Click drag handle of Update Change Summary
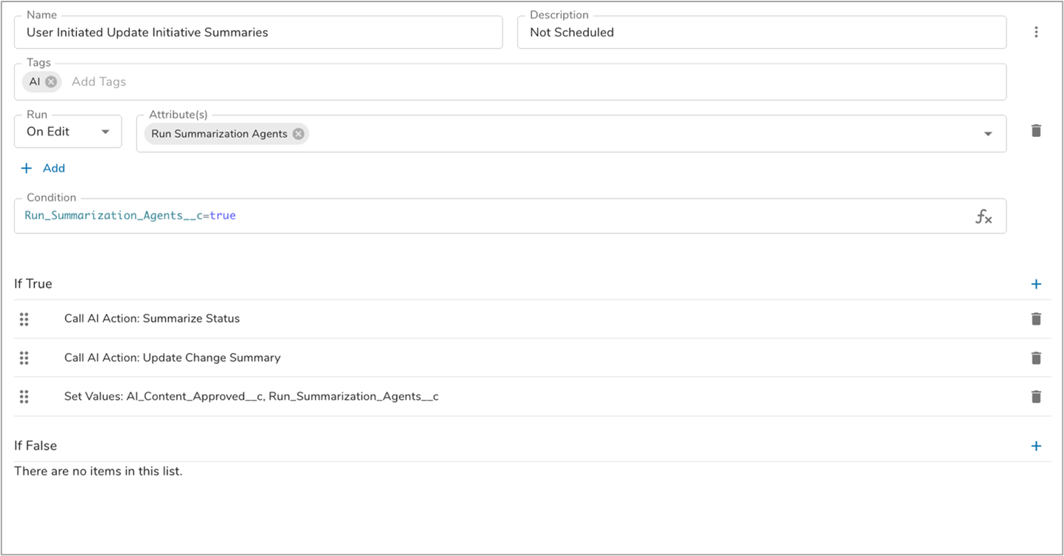1064x556 pixels. click(24, 358)
